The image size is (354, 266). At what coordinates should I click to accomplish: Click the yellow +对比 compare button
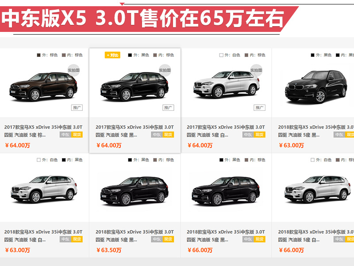tap(112, 55)
